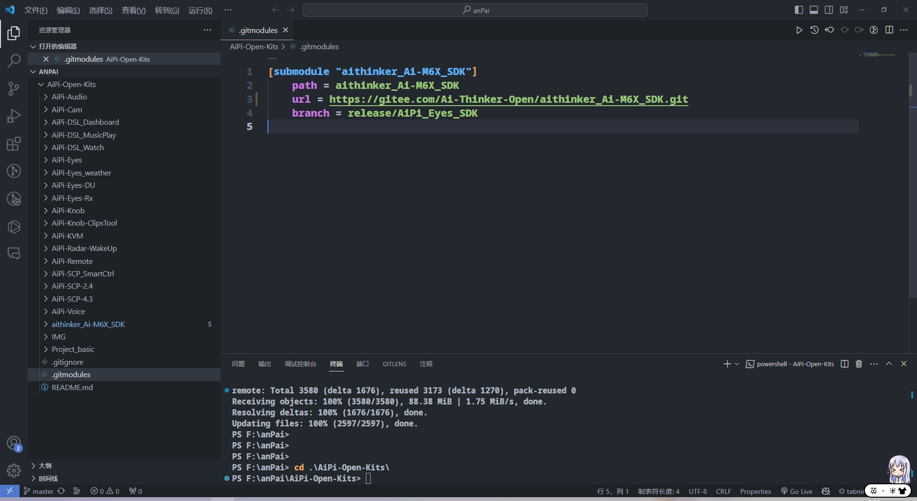Toggle secondary side bar layout icon

point(829,10)
